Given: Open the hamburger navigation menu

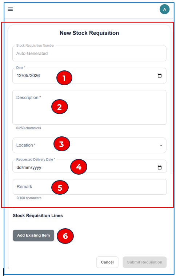Looking at the screenshot, I should (10, 9).
